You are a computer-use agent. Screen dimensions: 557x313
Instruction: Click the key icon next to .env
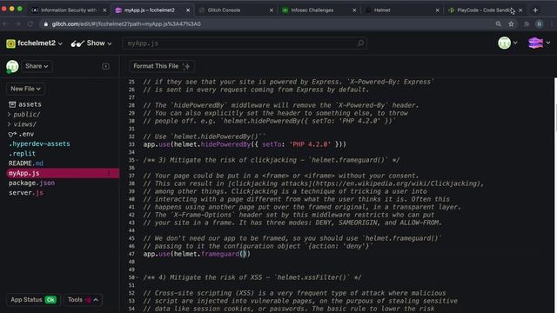point(12,134)
